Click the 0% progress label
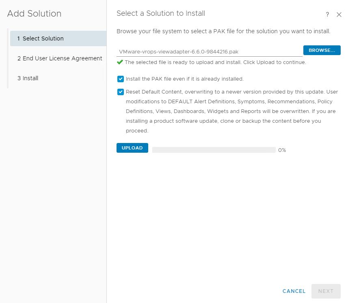 282,150
